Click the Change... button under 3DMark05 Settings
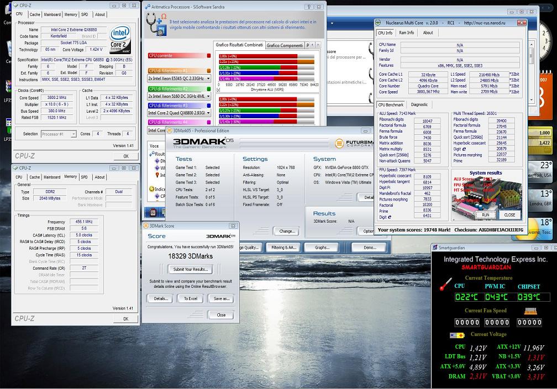The width and height of the screenshot is (557, 389). [287, 232]
